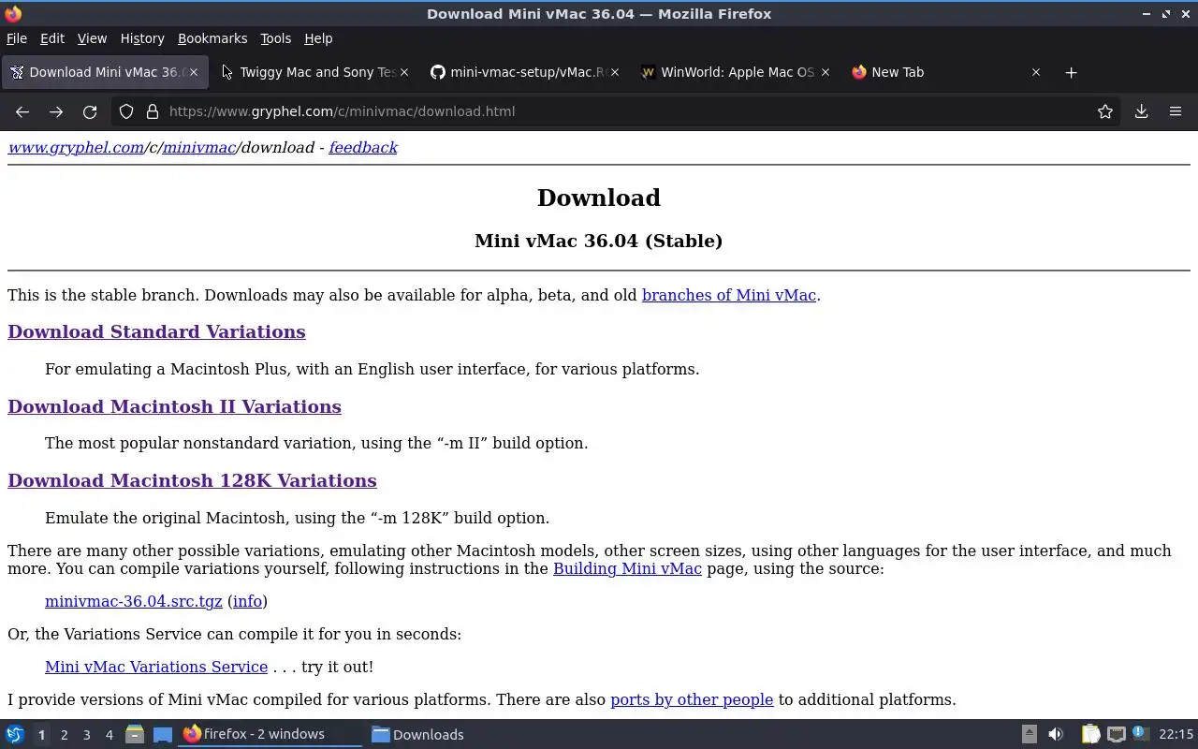The image size is (1198, 749).
Task: Close the Twiggy Mac and Sony tab
Action: pos(404,72)
